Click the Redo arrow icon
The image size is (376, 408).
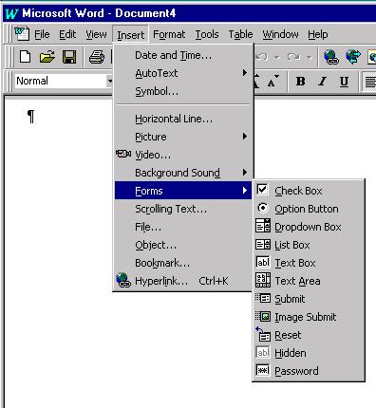click(x=293, y=57)
